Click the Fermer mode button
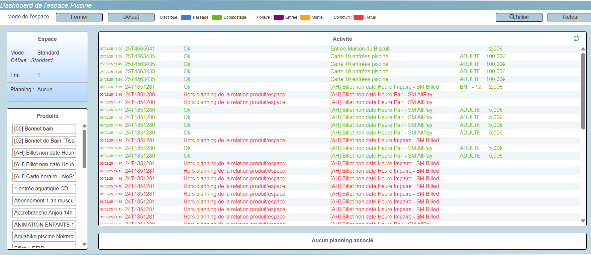591x255 pixels. click(x=79, y=17)
